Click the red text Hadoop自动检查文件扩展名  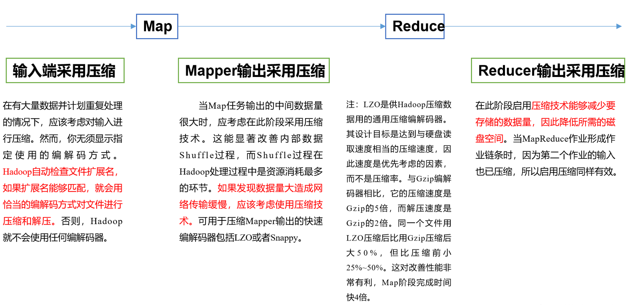[58, 171]
